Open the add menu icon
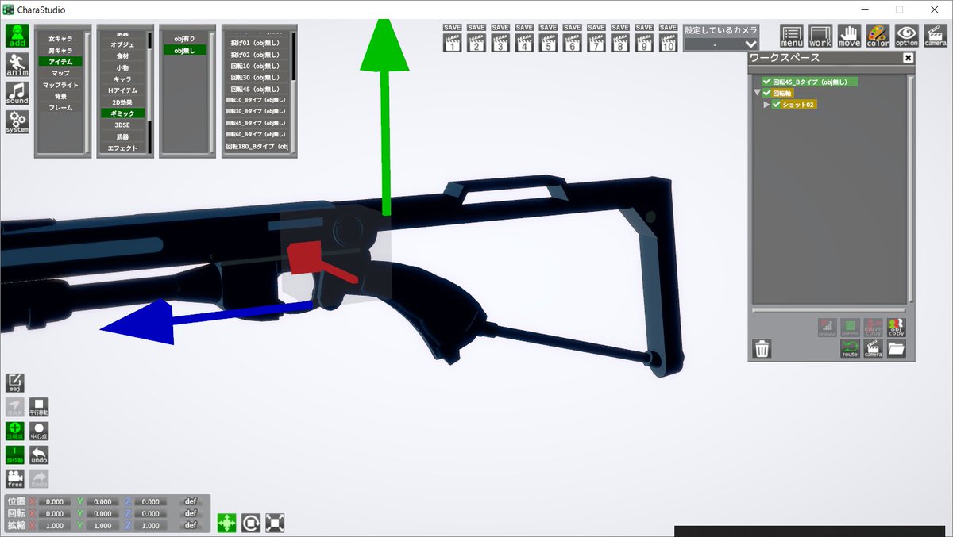The width and height of the screenshot is (953, 537). click(17, 37)
